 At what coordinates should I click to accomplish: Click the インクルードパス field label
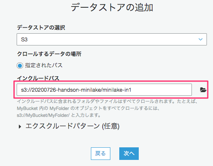(38, 78)
